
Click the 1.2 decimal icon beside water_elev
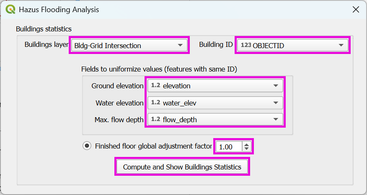pos(155,103)
